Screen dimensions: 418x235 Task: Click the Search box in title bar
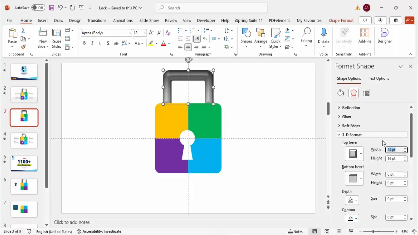212,8
